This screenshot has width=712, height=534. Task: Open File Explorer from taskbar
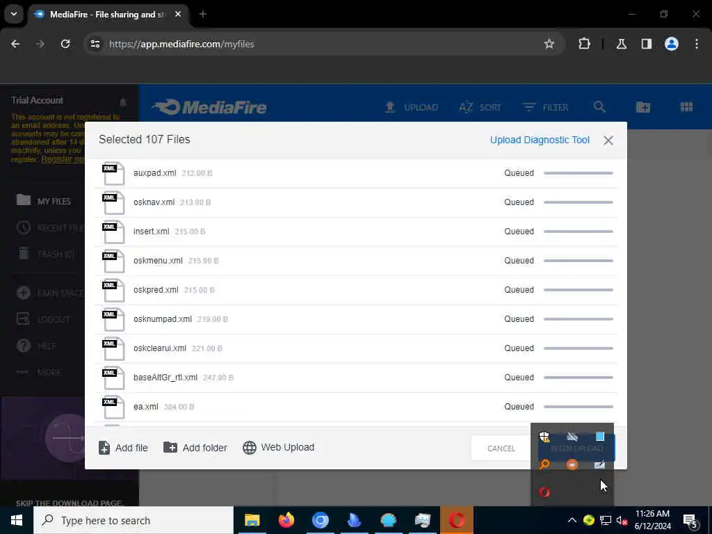tap(252, 520)
